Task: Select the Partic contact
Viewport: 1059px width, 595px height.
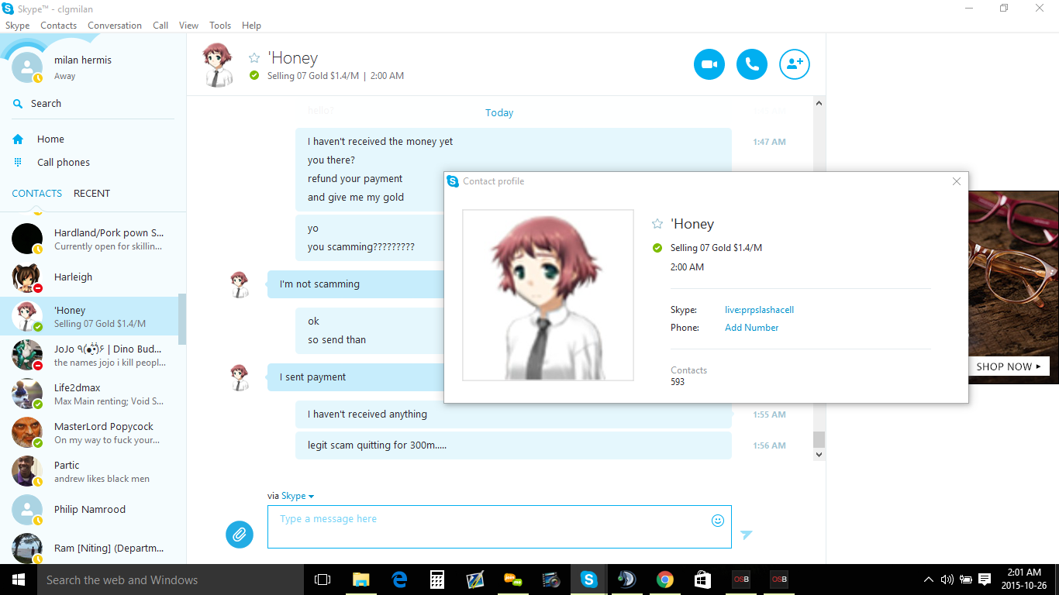Action: pyautogui.click(x=90, y=471)
